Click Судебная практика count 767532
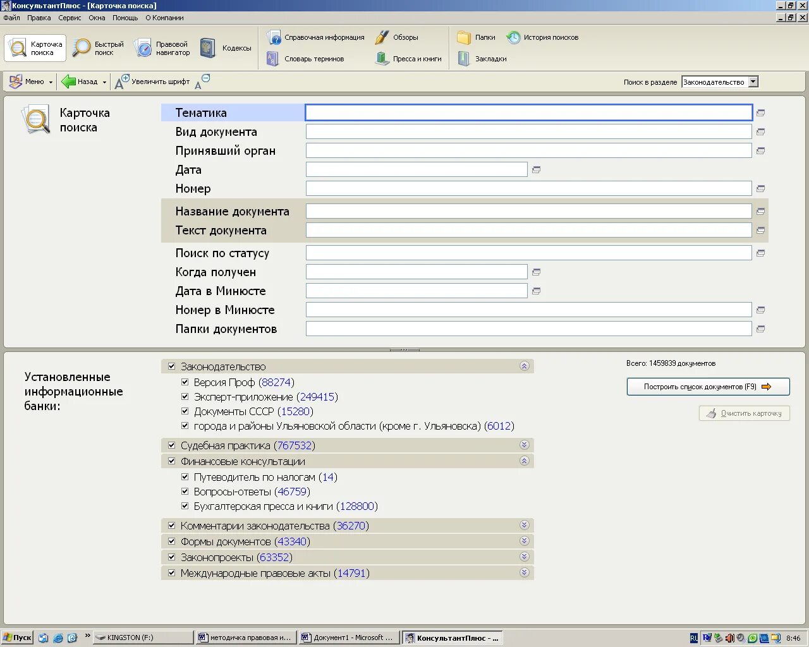The height and width of the screenshot is (647, 809). [295, 445]
